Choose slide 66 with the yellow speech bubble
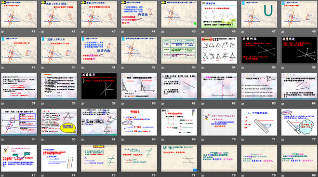The image size is (318, 177). point(59,122)
